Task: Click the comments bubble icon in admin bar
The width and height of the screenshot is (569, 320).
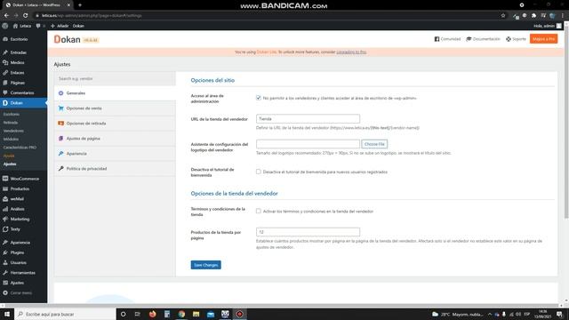Action: click(x=38, y=26)
